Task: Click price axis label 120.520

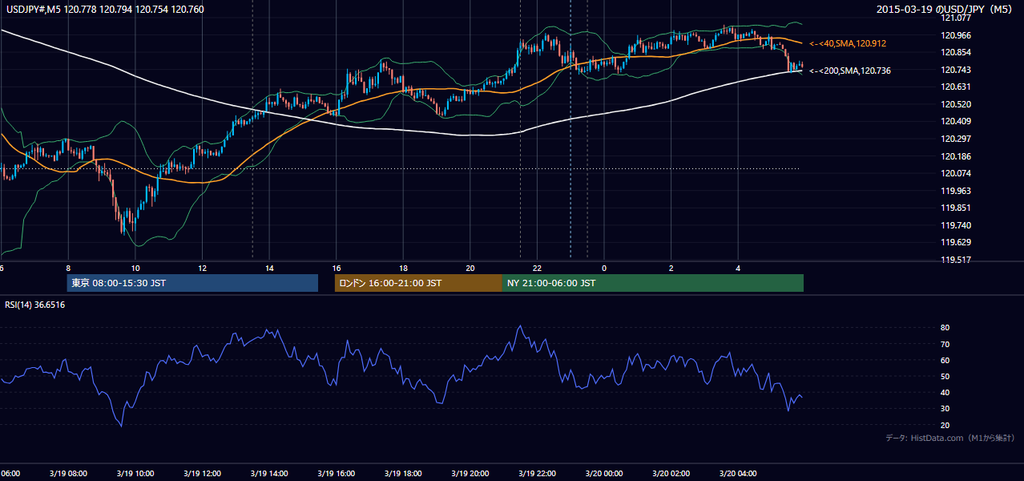Action: tap(955, 104)
